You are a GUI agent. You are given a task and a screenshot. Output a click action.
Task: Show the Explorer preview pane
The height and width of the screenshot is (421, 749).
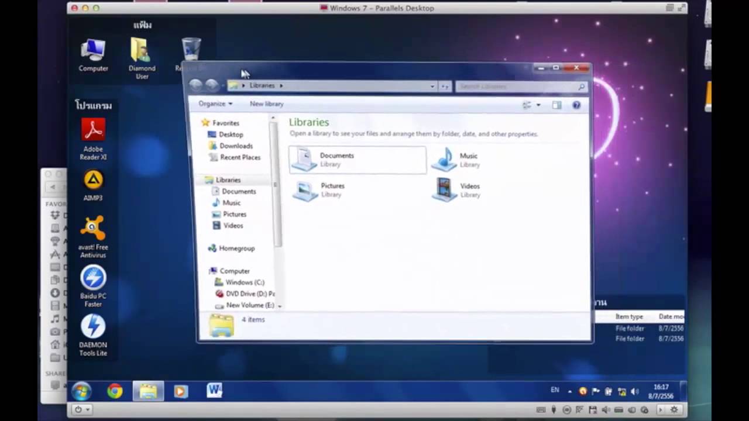[556, 105]
